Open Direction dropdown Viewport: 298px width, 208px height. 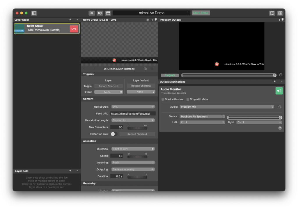[x=133, y=149]
